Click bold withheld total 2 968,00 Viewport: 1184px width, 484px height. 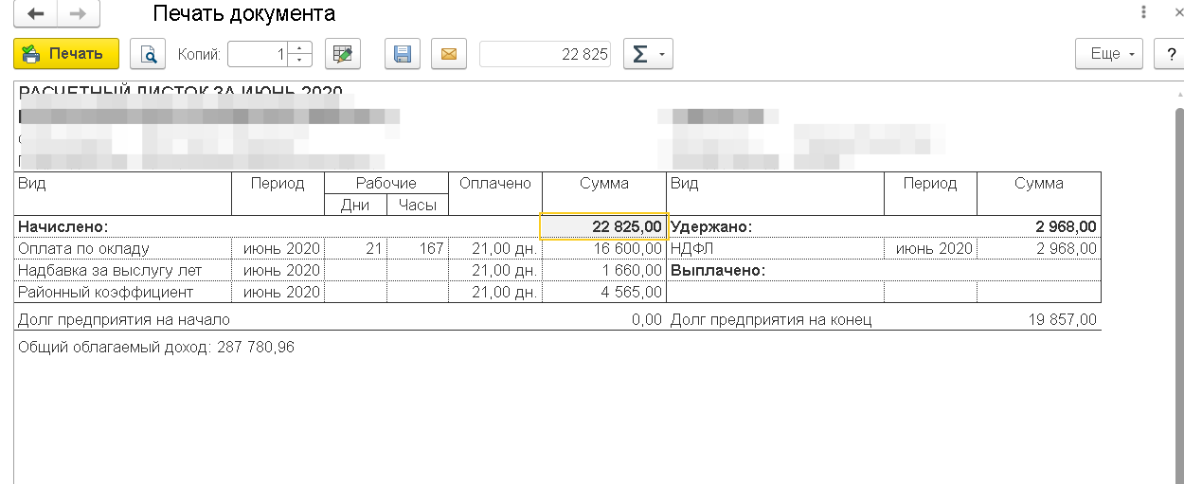(1066, 227)
